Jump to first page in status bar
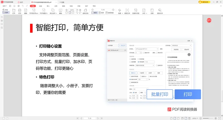223x120 pixels. [x=78, y=118]
